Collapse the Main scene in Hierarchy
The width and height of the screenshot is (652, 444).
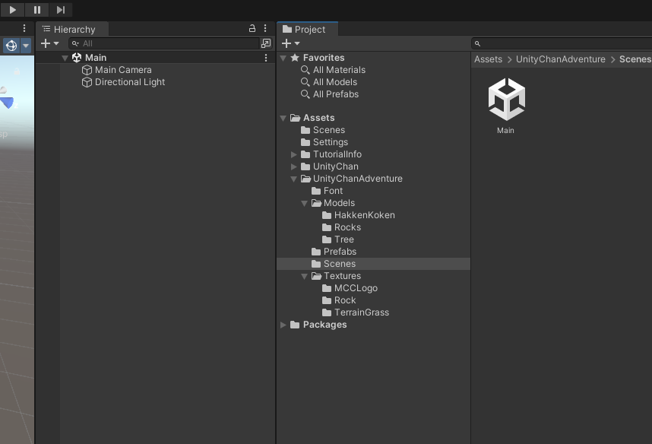(x=65, y=58)
